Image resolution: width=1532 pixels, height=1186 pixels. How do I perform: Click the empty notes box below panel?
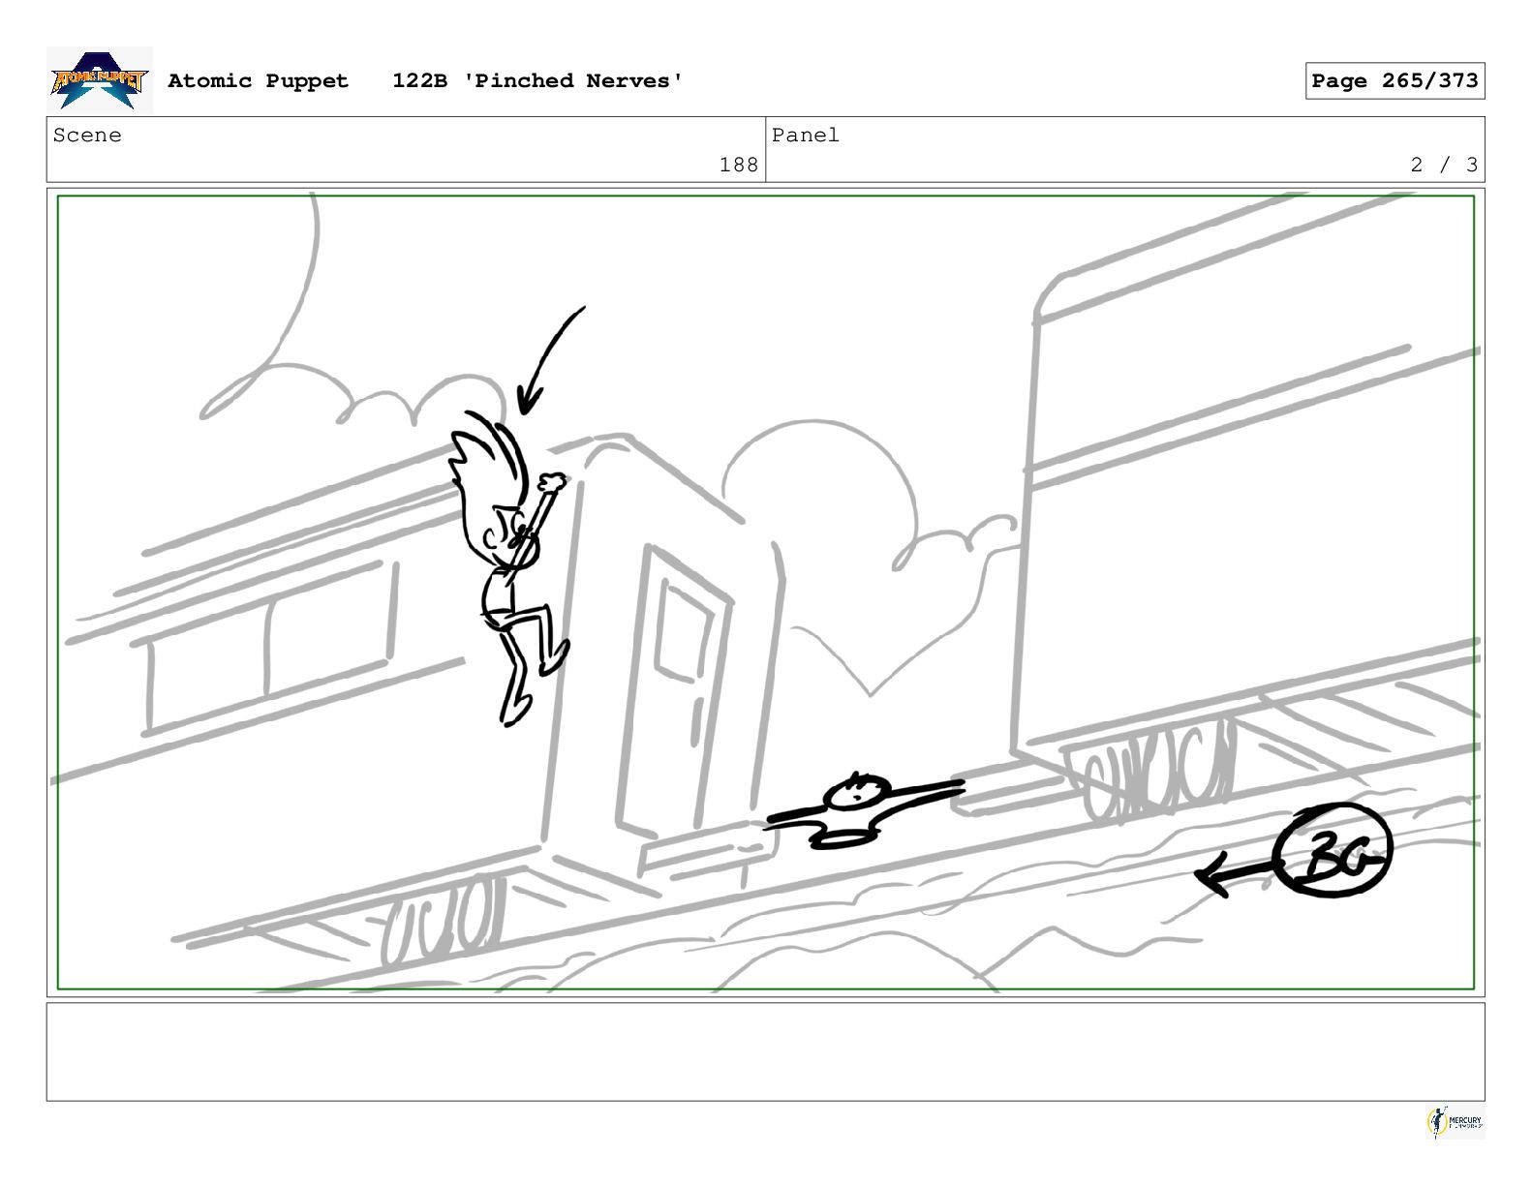[765, 1051]
